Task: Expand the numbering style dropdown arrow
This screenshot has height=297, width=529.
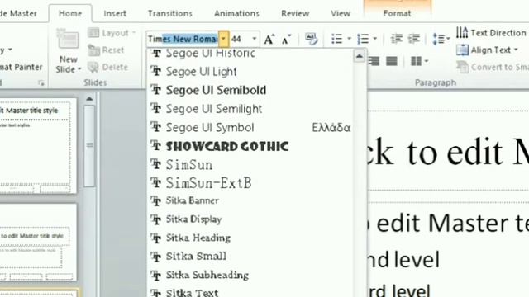Action: click(374, 39)
